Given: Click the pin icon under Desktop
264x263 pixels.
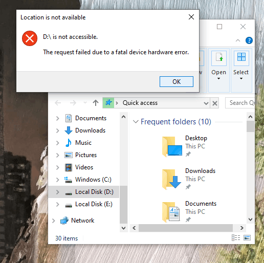Looking at the screenshot, I should 188,154.
